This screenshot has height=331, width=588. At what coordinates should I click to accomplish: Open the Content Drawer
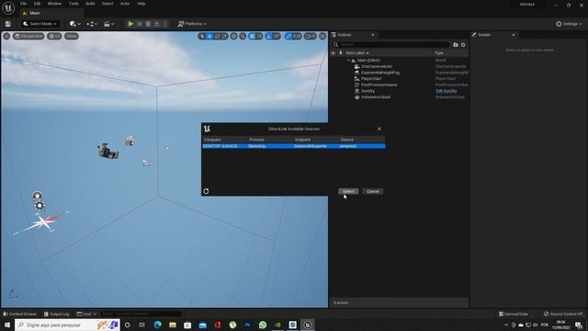20,314
